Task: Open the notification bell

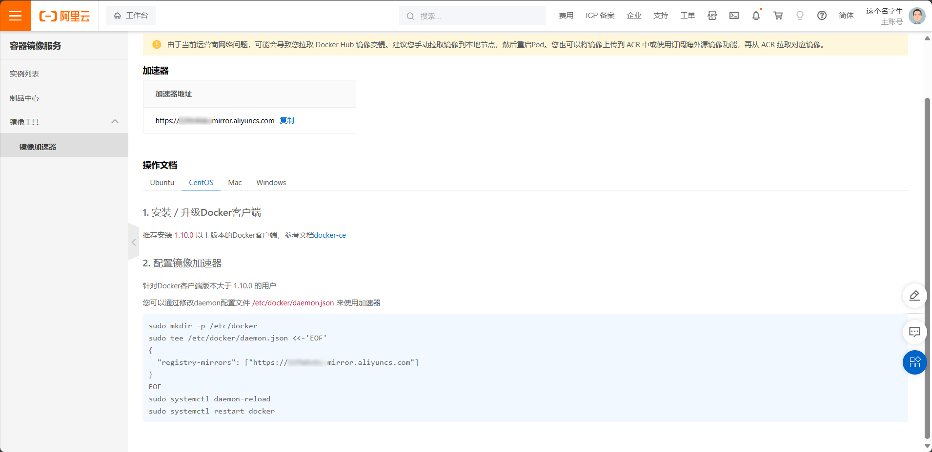Action: pyautogui.click(x=756, y=16)
